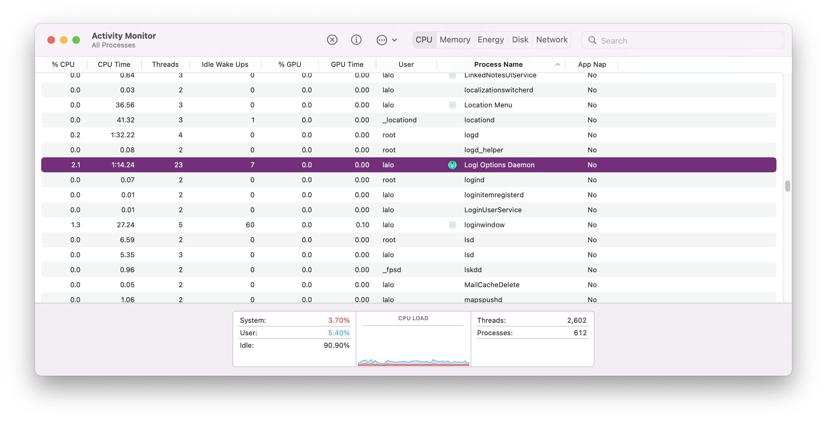Click the search magnifying glass icon
827x422 pixels.
tap(592, 41)
